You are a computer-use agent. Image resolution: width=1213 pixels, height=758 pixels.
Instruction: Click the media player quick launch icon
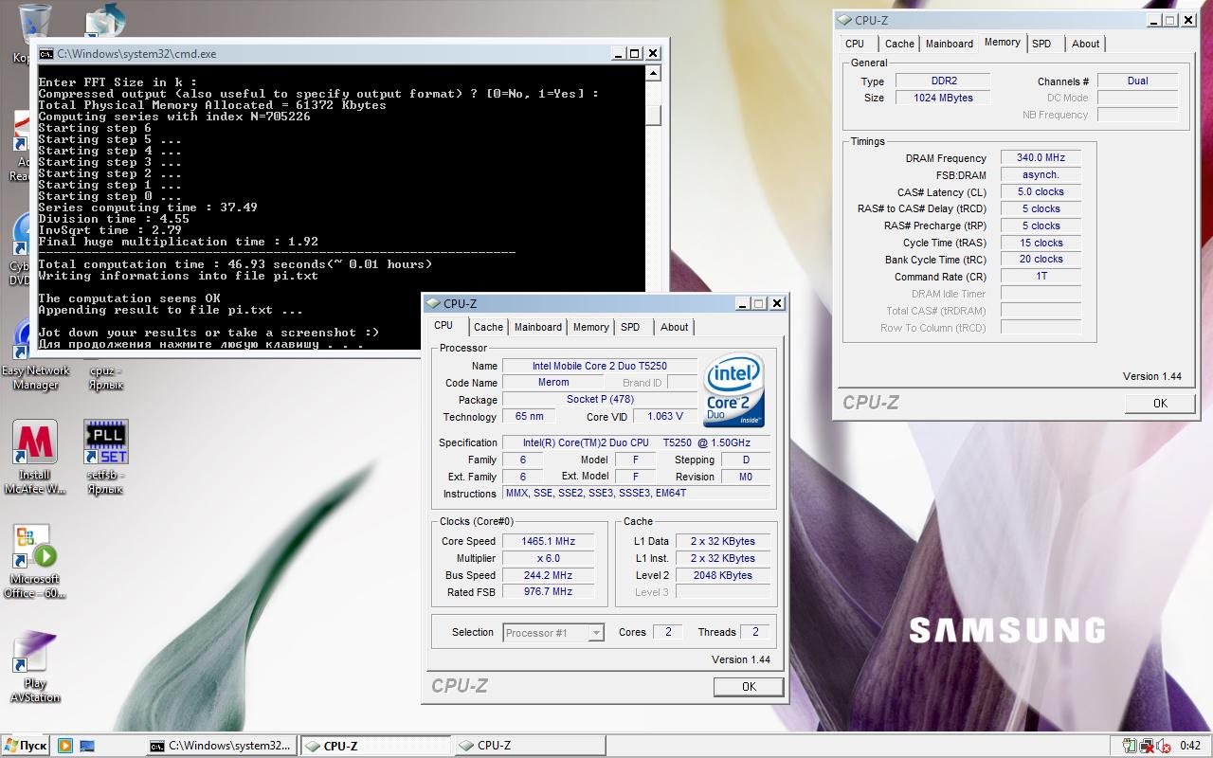pos(65,746)
